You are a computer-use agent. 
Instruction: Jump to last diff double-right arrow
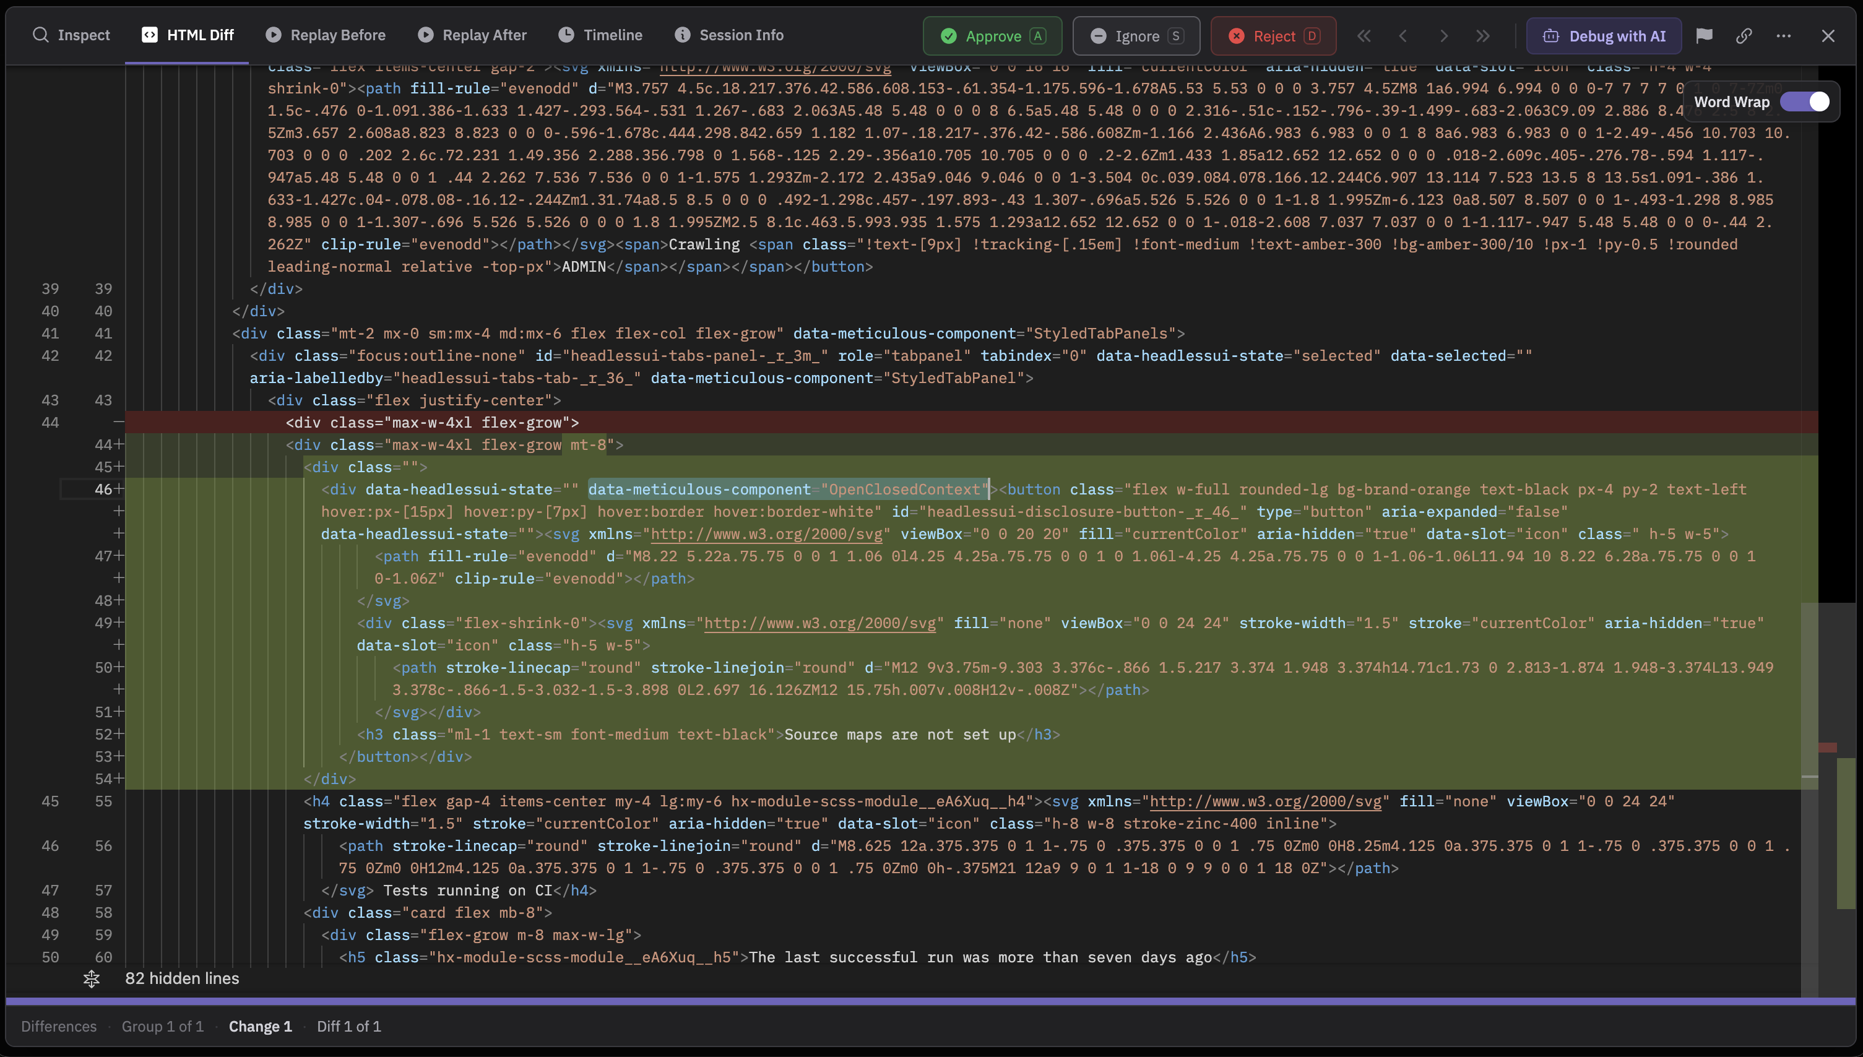pos(1482,37)
